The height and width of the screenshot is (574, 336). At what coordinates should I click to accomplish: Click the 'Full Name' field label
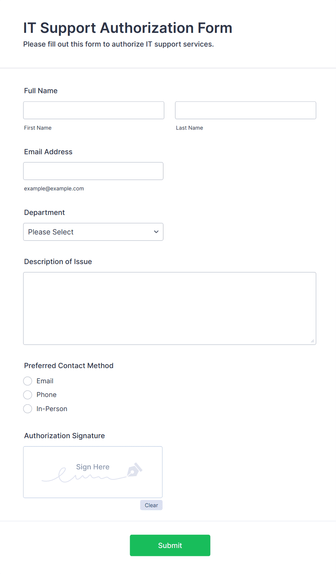[41, 91]
